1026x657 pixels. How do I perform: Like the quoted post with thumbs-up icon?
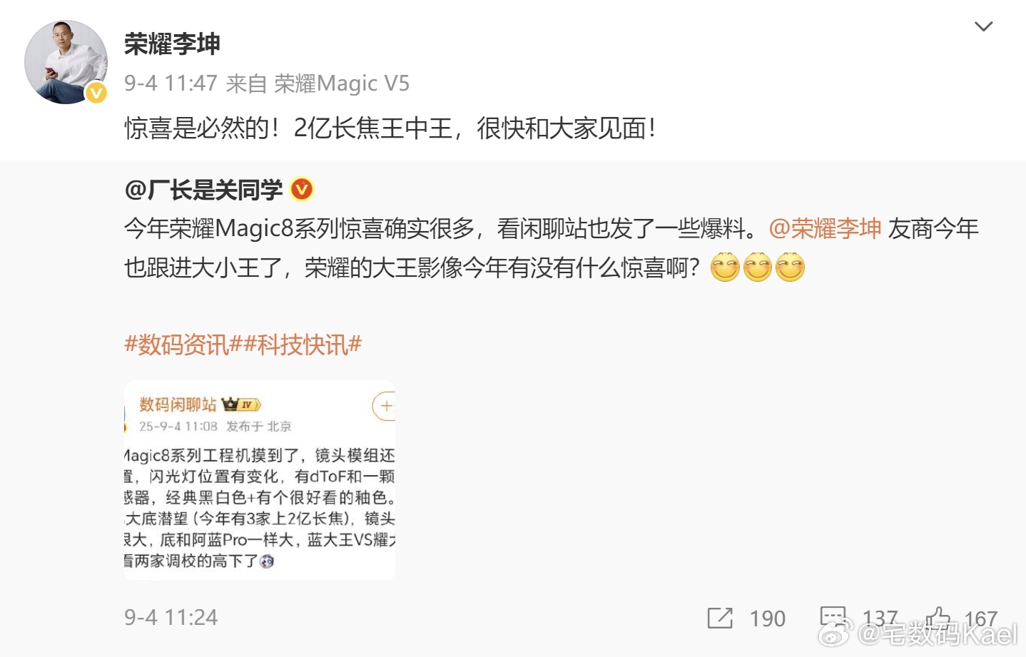[938, 618]
